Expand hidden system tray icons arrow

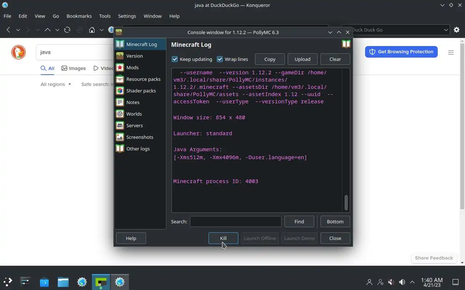tap(412, 282)
